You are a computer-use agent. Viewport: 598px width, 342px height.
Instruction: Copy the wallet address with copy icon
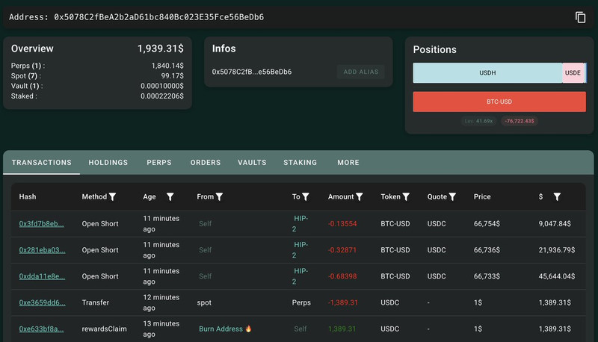click(x=580, y=17)
